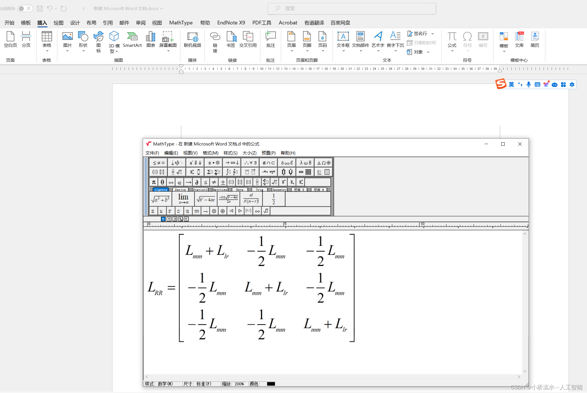This screenshot has height=393, width=587.
Task: Open the integral templates palette
Action: click(x=232, y=172)
